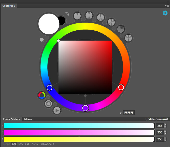
Task: Switch to the Mixer tab
Action: coord(28,119)
